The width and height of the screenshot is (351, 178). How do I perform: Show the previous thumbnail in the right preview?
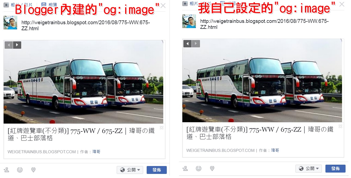[187, 44]
